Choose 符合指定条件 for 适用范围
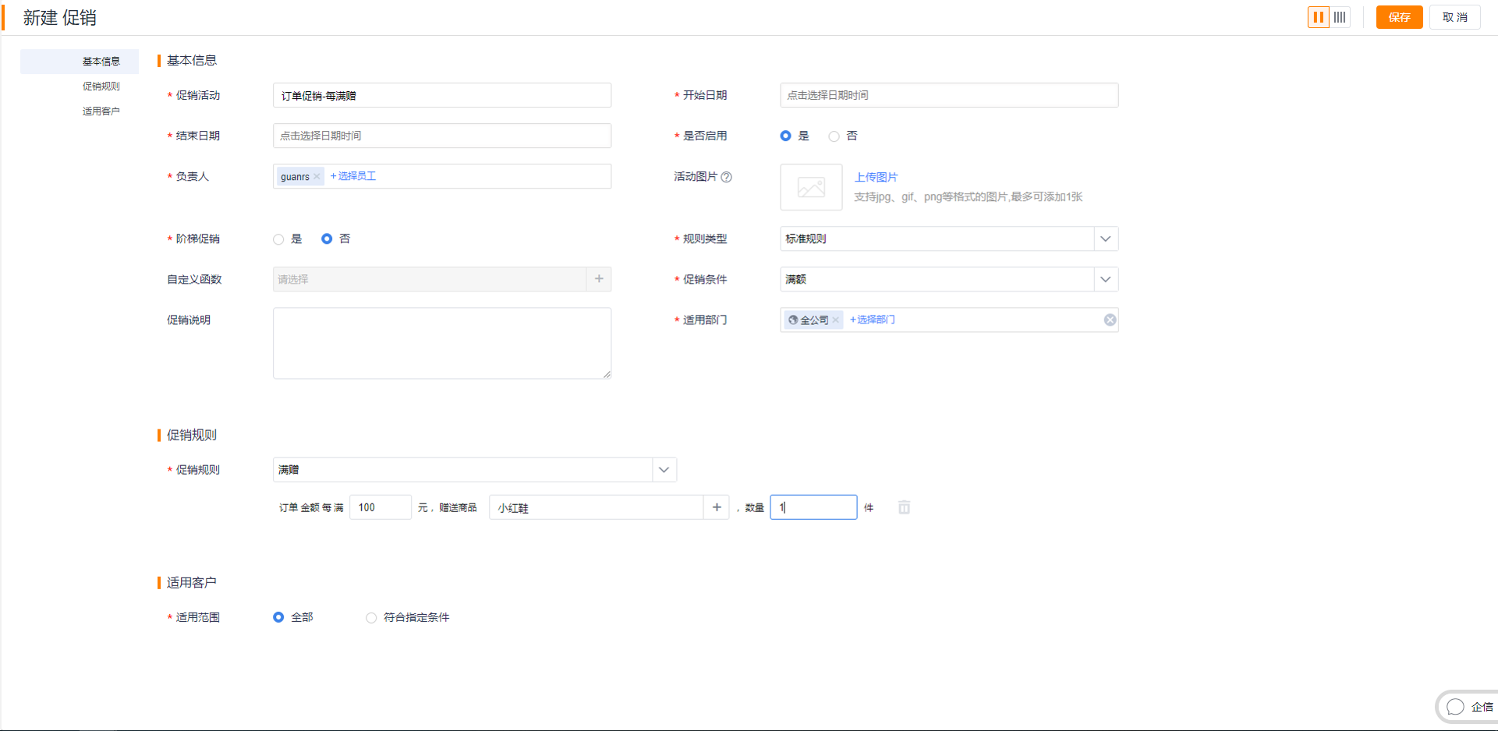This screenshot has width=1498, height=731. [x=371, y=617]
